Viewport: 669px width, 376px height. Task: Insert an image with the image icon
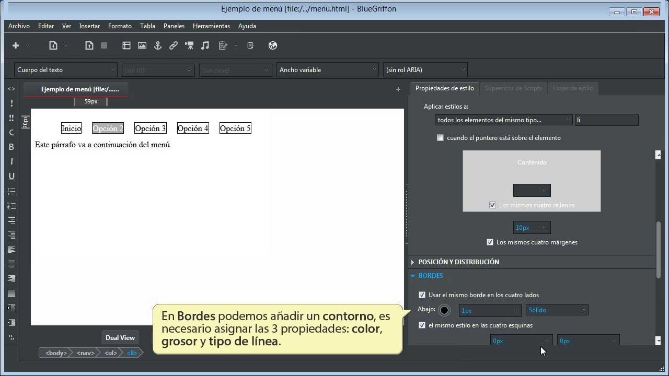coord(142,45)
